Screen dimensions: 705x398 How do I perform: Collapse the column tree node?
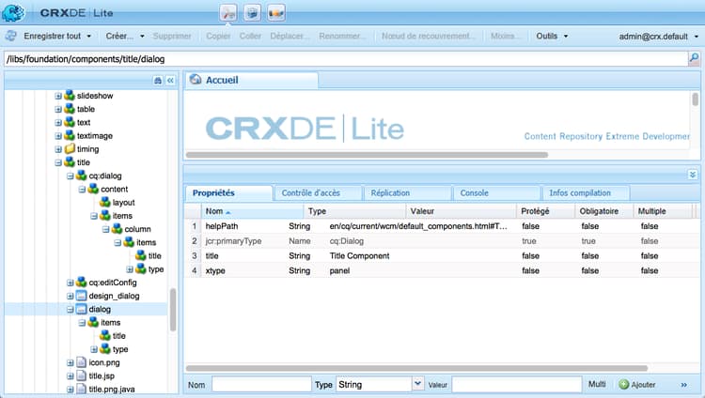tap(105, 229)
